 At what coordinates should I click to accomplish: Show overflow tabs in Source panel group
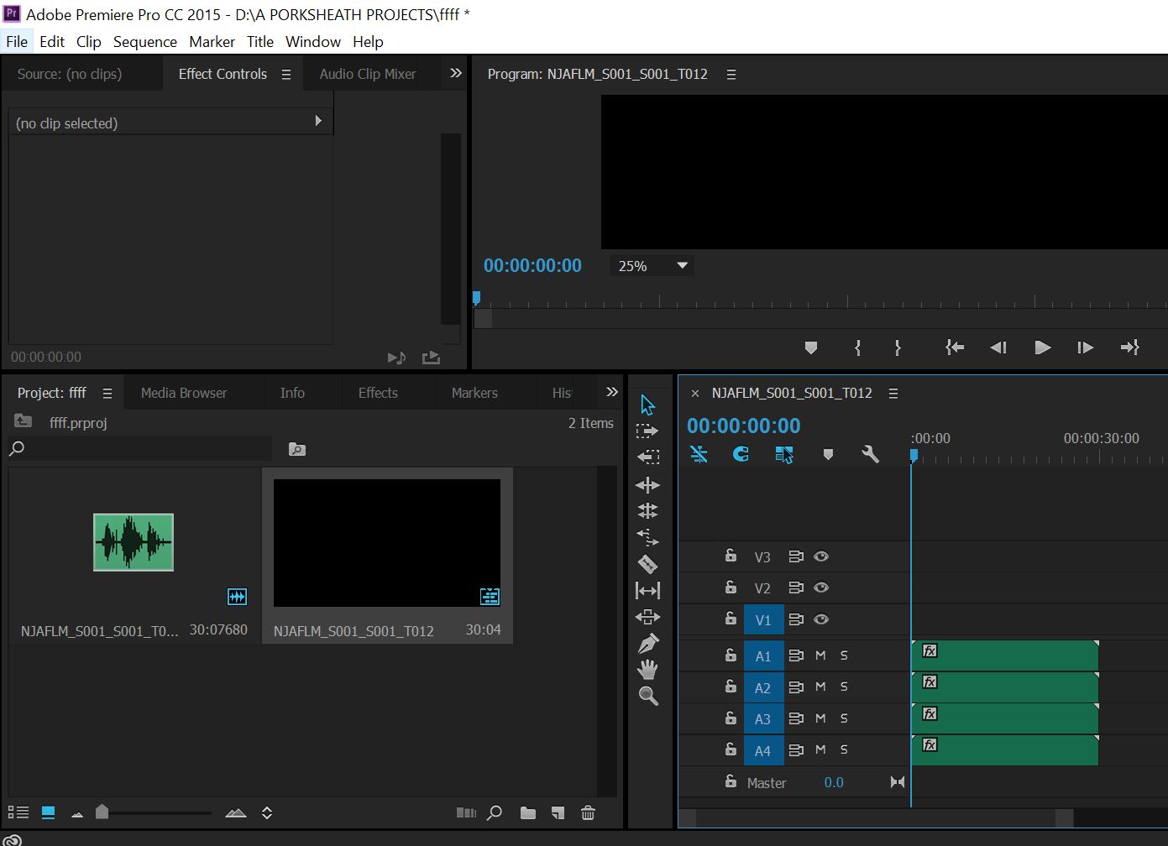tap(456, 73)
